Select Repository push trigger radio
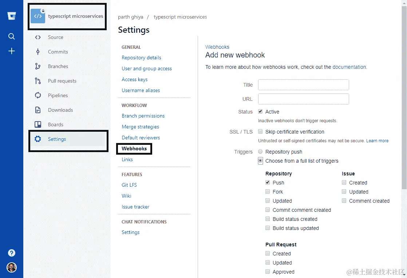407x278 pixels. click(x=260, y=151)
